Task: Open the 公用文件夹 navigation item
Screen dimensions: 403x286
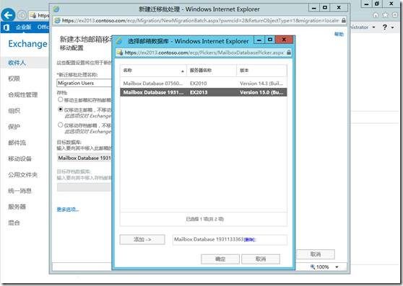Action: tap(23, 175)
